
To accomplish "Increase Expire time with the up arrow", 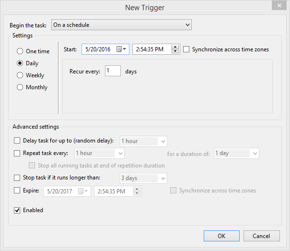I will coord(137,189).
